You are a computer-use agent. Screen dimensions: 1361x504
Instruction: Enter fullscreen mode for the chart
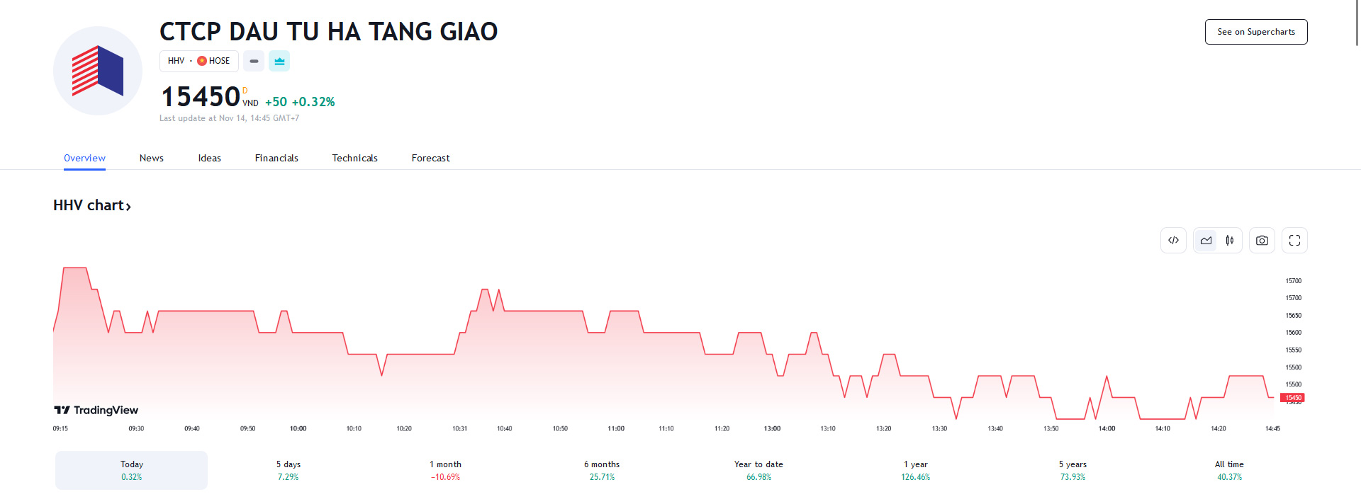pyautogui.click(x=1294, y=240)
